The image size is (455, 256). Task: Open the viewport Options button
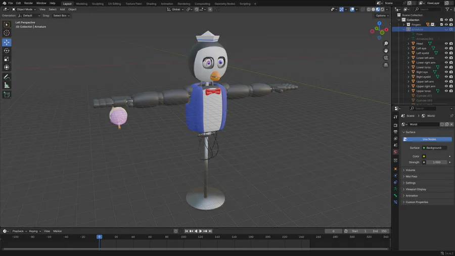point(382,16)
